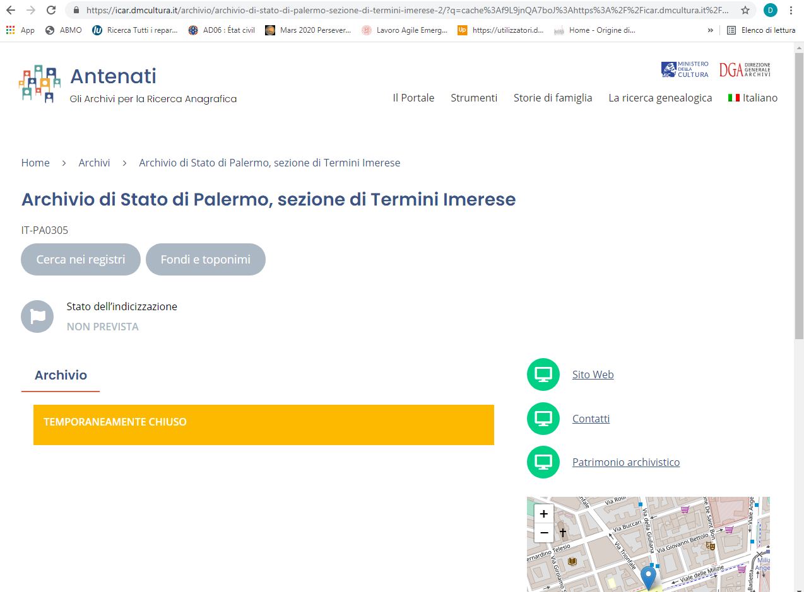This screenshot has width=804, height=592.
Task: Click the IT-PA0305 archive code text
Action: coord(45,230)
